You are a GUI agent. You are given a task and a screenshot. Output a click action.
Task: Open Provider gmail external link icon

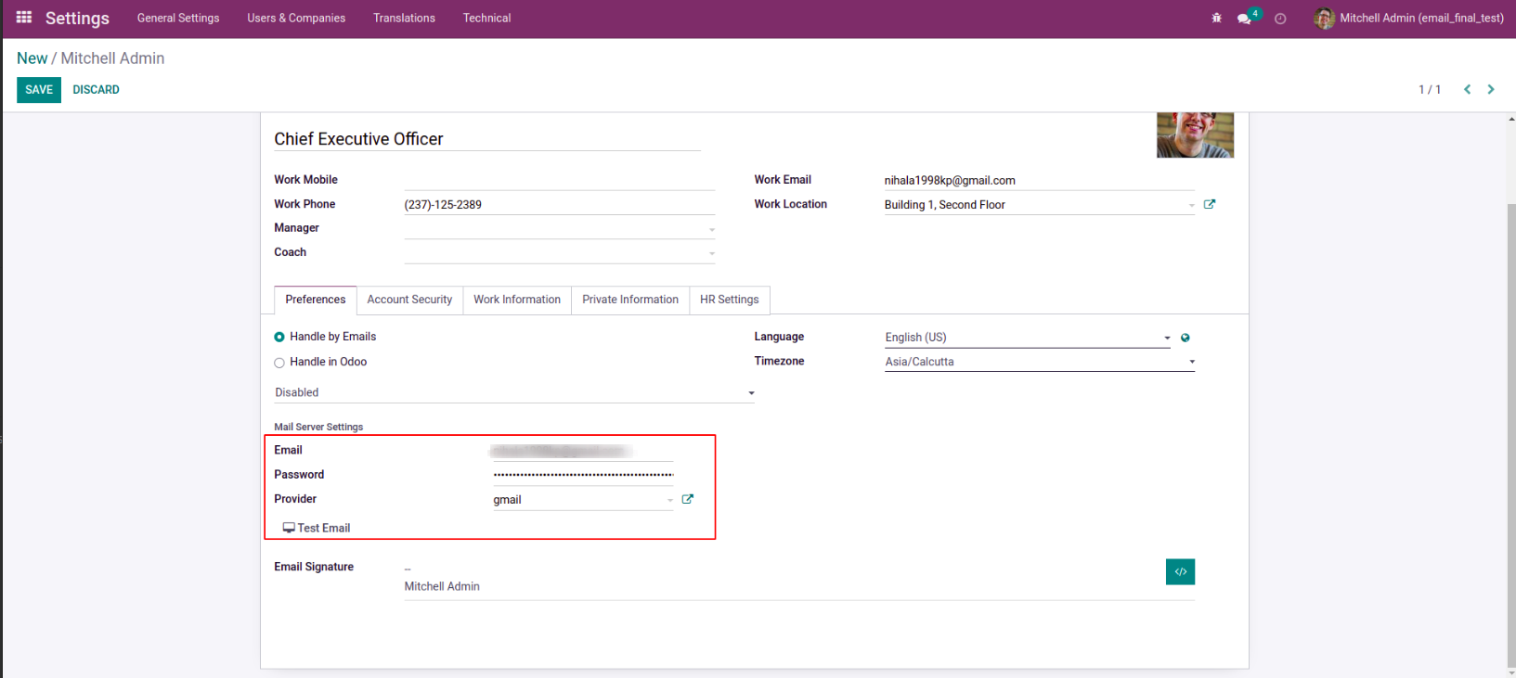(687, 499)
